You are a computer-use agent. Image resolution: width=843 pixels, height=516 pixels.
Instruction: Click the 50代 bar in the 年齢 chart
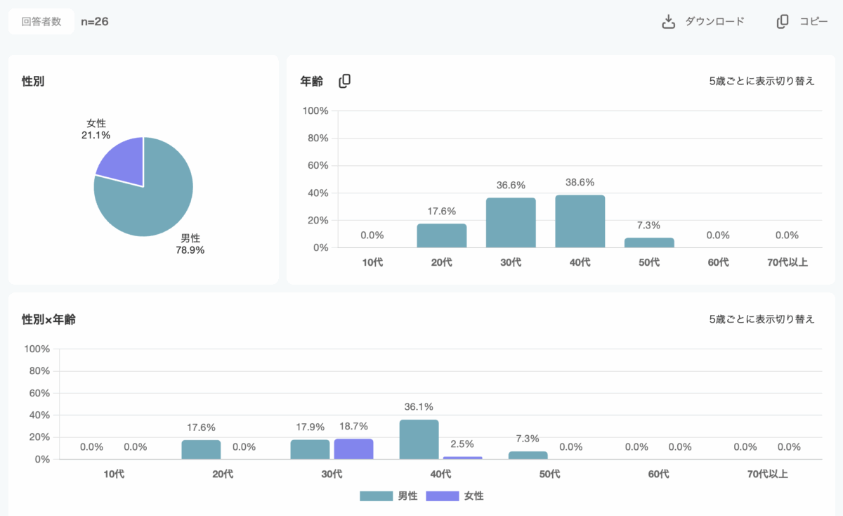649,243
